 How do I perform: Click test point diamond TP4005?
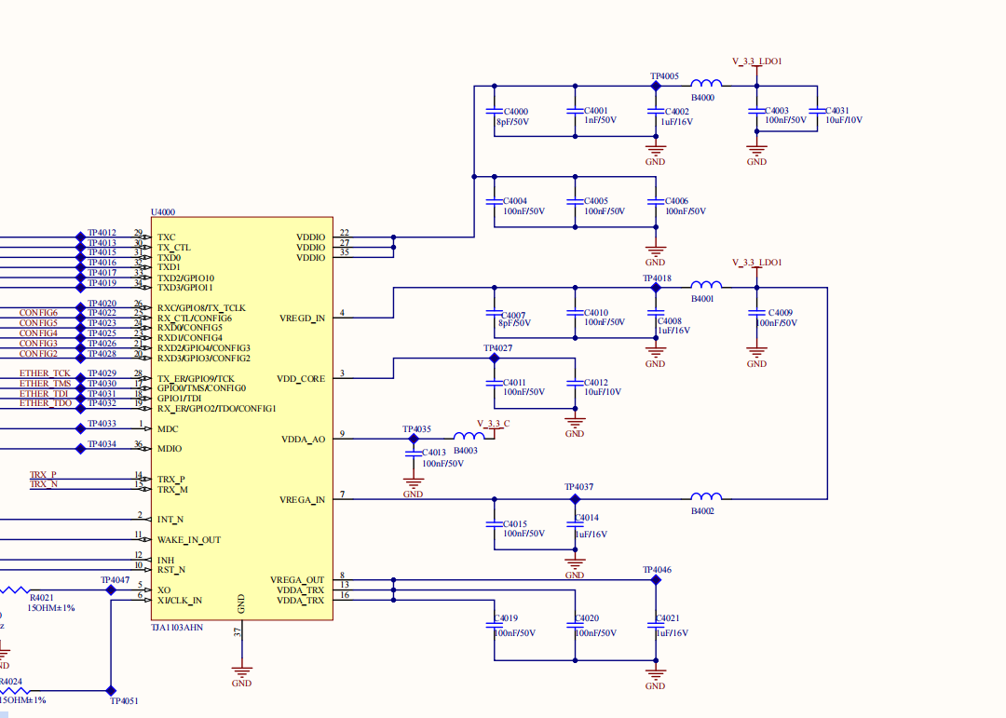[656, 86]
